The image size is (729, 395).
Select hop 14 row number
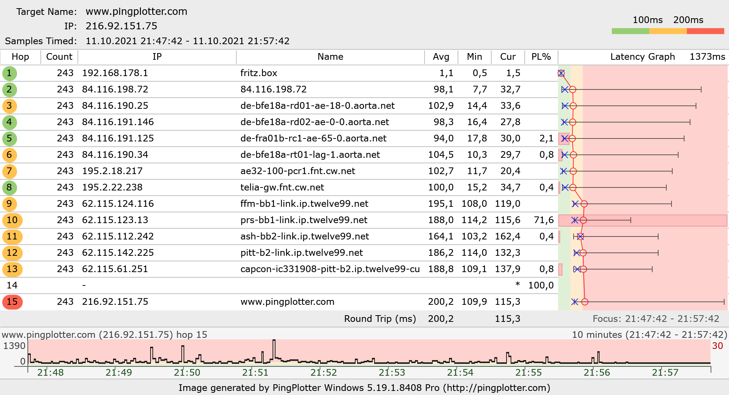[x=12, y=285]
